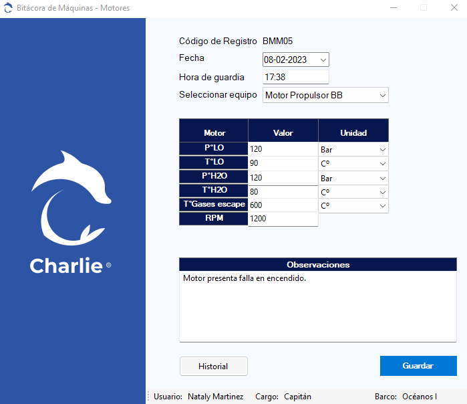Select the T°H2O value field
467x404 pixels.
(x=283, y=192)
